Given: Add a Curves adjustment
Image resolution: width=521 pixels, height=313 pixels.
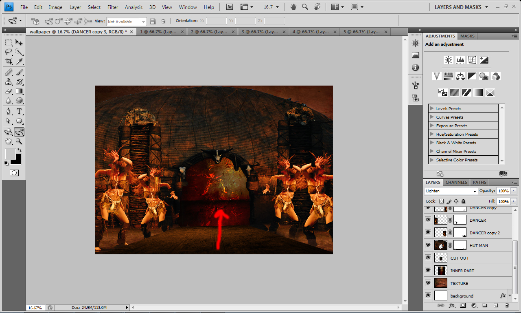Looking at the screenshot, I should tap(472, 60).
